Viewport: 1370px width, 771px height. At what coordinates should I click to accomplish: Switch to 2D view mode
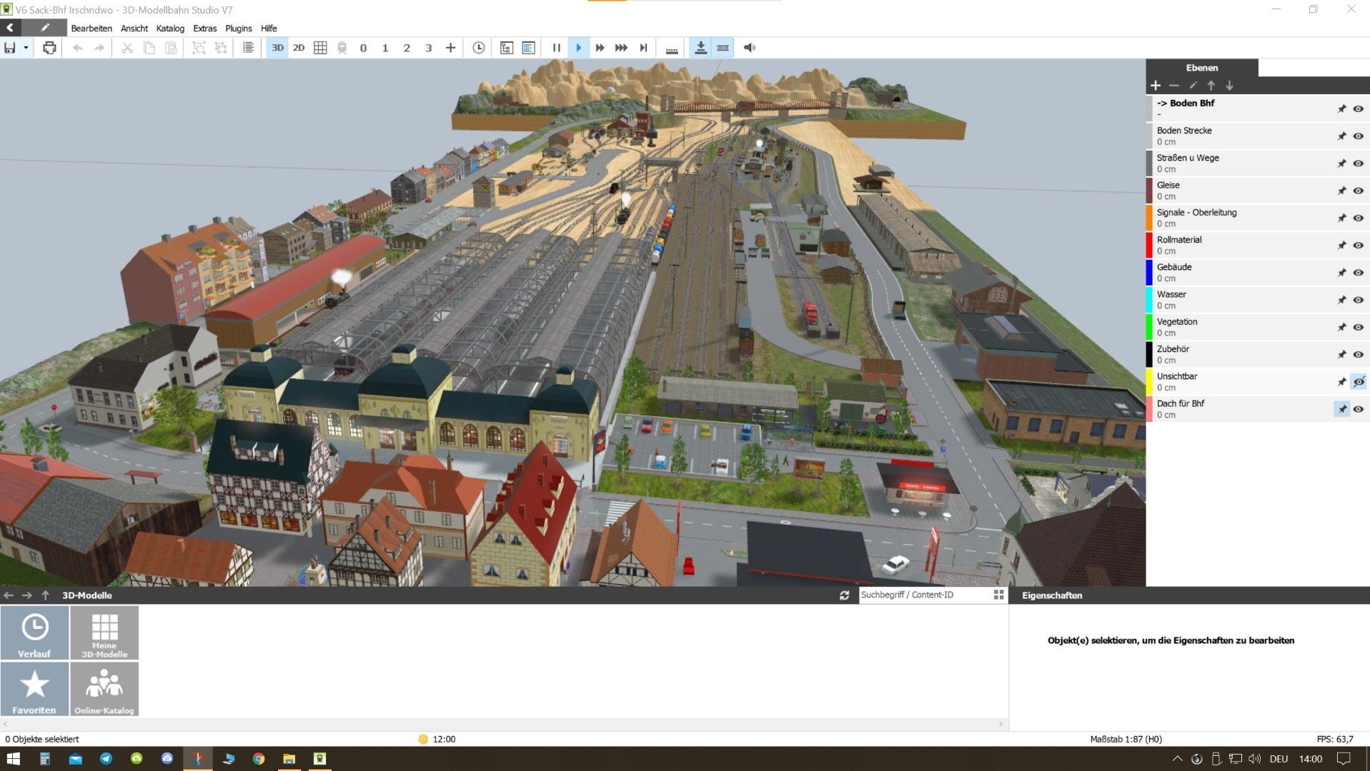click(299, 48)
